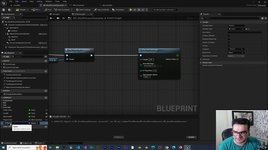Compile the blueprint

[21, 10]
